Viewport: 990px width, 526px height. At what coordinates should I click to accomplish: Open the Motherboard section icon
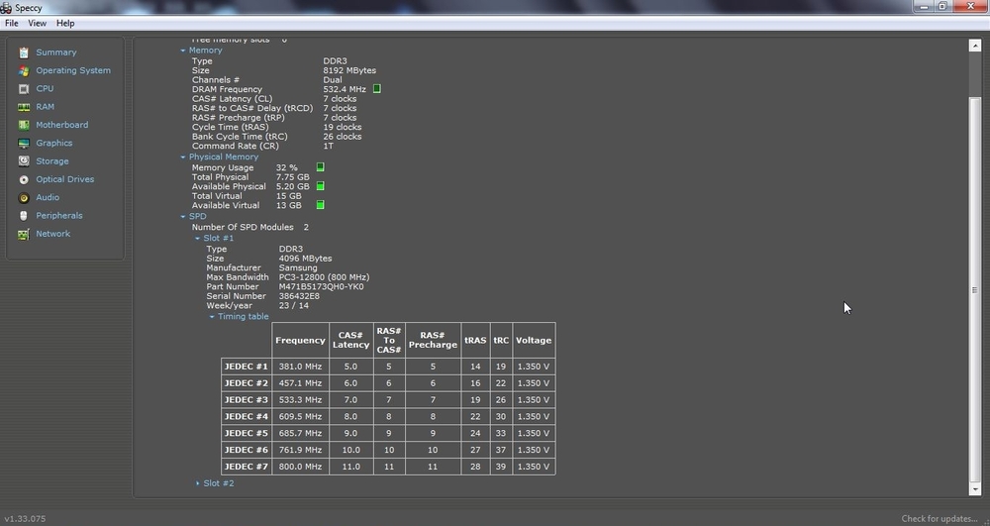click(24, 125)
